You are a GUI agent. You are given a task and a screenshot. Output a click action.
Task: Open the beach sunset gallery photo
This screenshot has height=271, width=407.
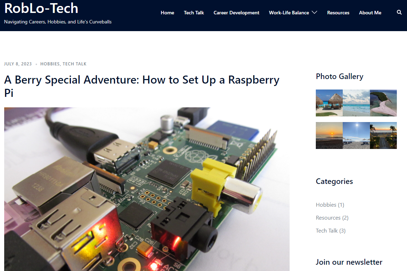[329, 135]
